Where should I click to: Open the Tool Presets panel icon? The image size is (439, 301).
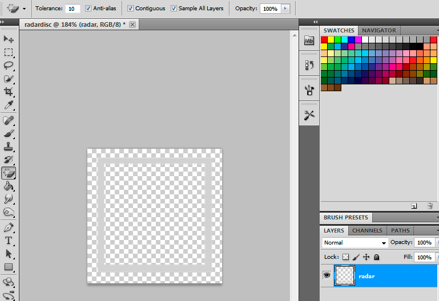click(x=309, y=115)
